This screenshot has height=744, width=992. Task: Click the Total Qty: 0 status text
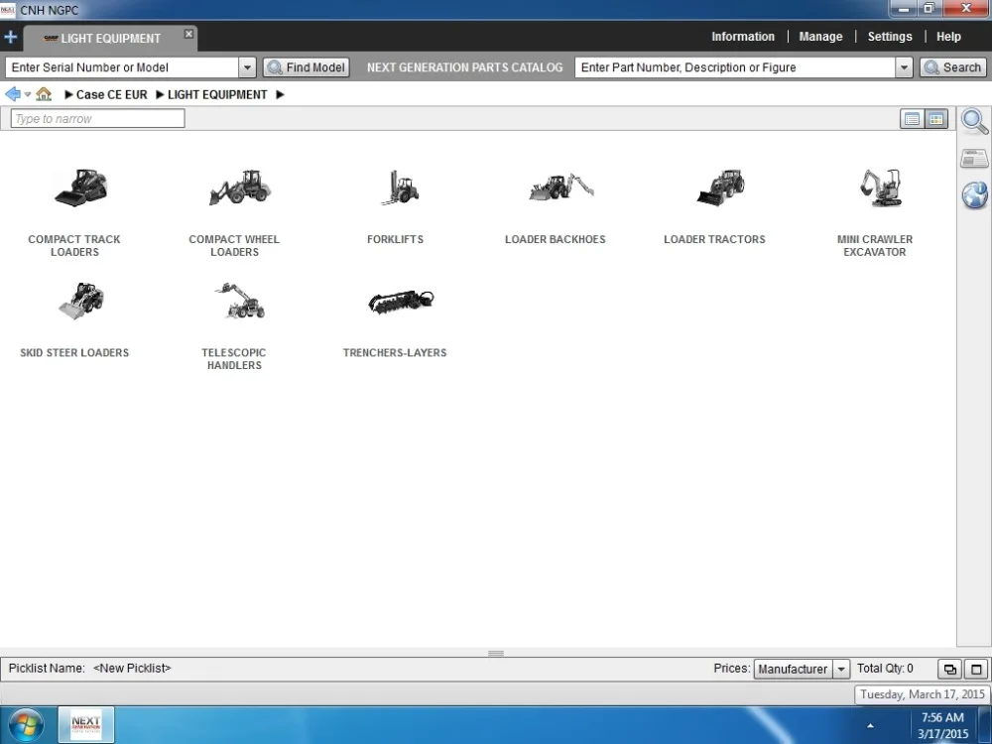click(885, 668)
